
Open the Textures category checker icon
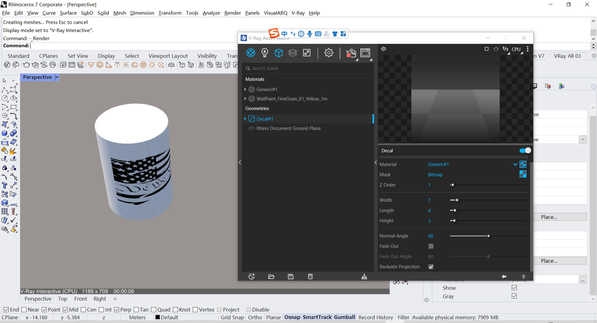tap(307, 53)
